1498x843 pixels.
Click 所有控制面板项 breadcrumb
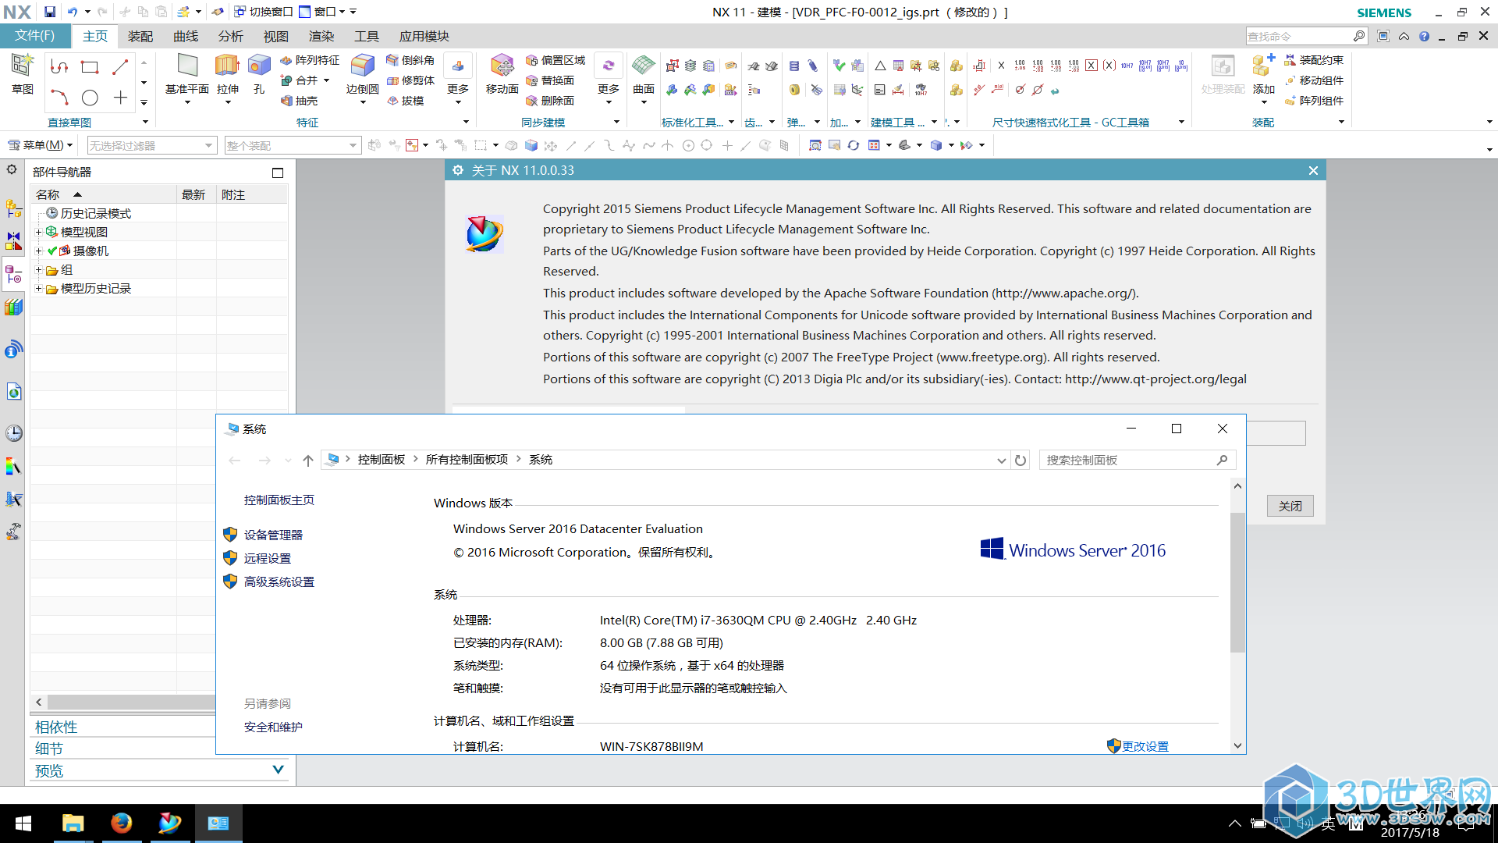click(467, 460)
